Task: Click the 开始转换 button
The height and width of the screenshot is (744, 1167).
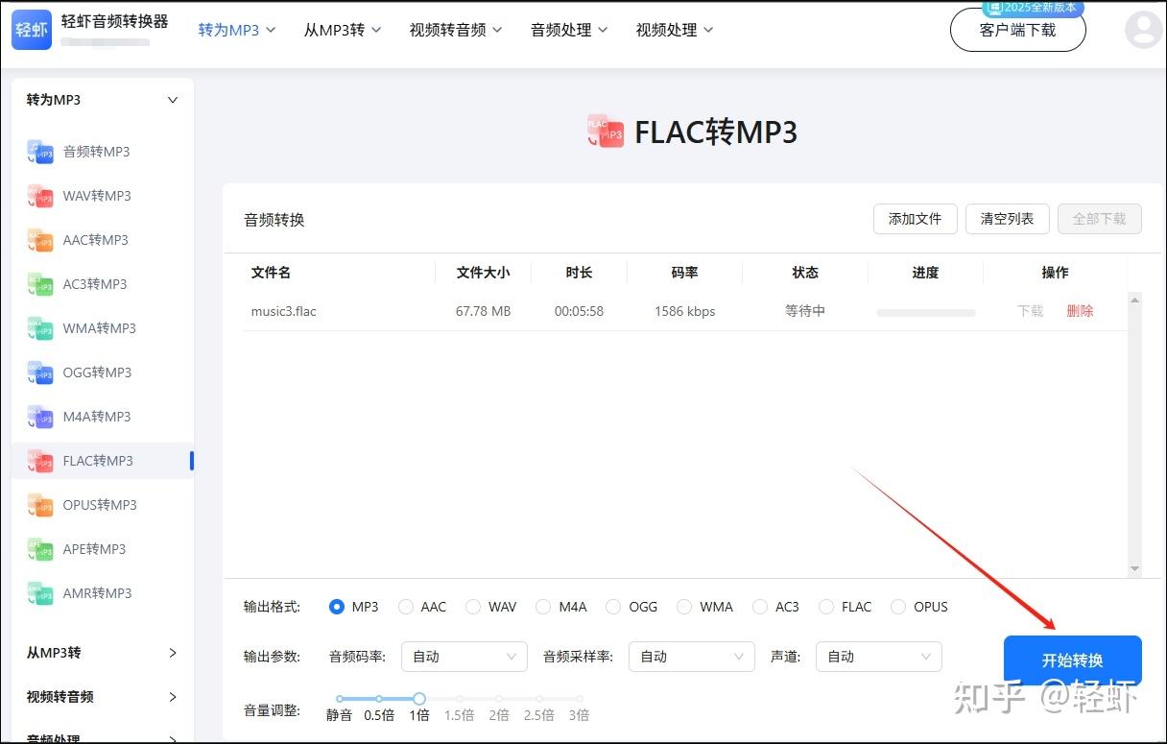Action: (x=1073, y=660)
